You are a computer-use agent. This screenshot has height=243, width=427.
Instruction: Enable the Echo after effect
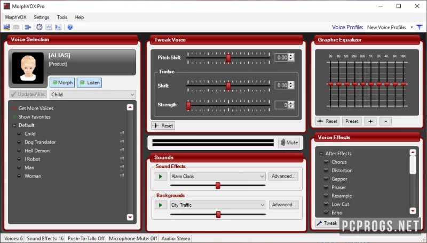click(326, 212)
